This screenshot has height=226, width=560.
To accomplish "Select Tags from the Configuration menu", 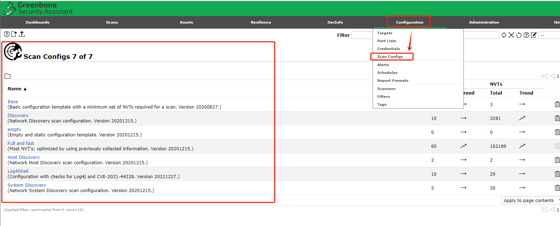I will coord(382,104).
